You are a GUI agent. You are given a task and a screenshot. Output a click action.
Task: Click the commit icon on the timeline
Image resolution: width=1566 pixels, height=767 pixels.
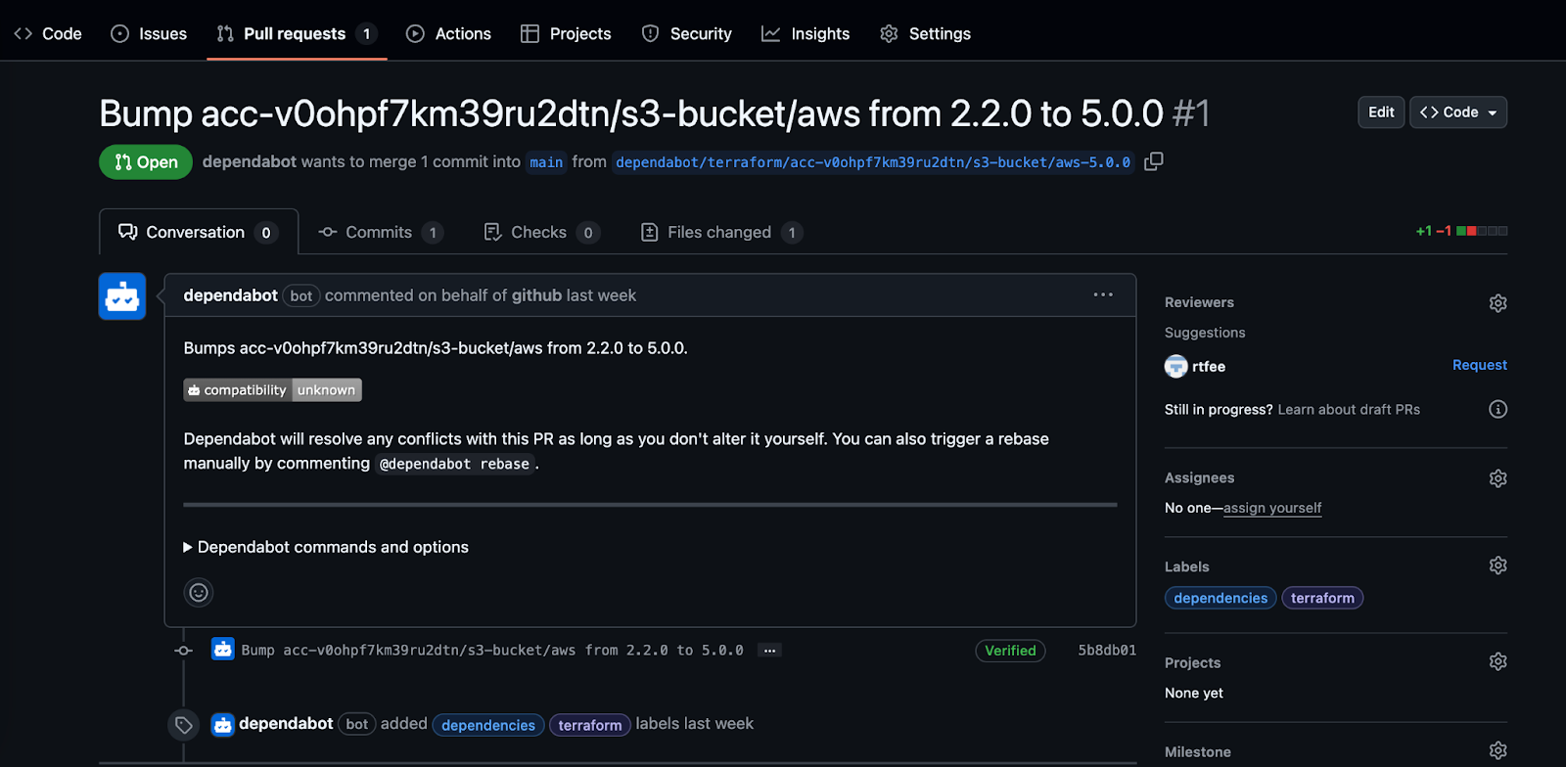point(183,651)
